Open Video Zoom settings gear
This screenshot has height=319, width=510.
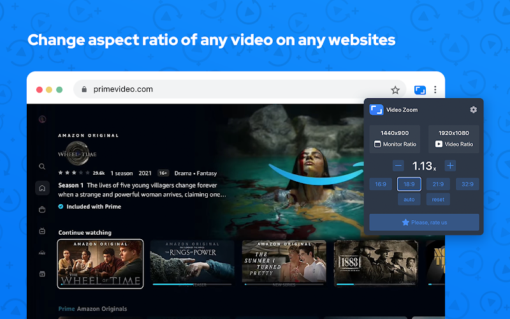[473, 110]
